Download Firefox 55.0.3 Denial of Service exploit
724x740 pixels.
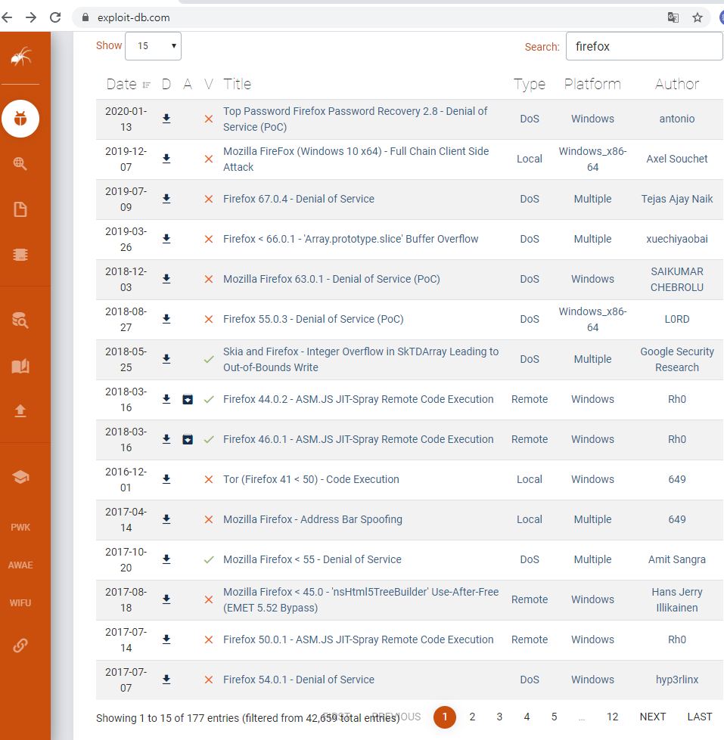click(166, 320)
